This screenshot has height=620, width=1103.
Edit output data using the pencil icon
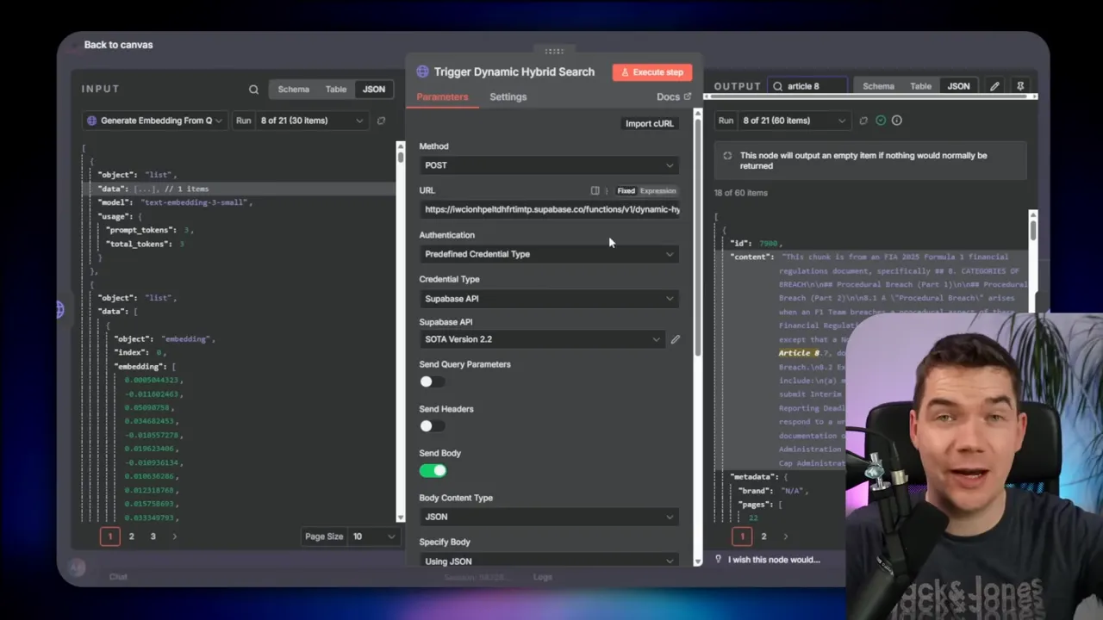(x=994, y=86)
